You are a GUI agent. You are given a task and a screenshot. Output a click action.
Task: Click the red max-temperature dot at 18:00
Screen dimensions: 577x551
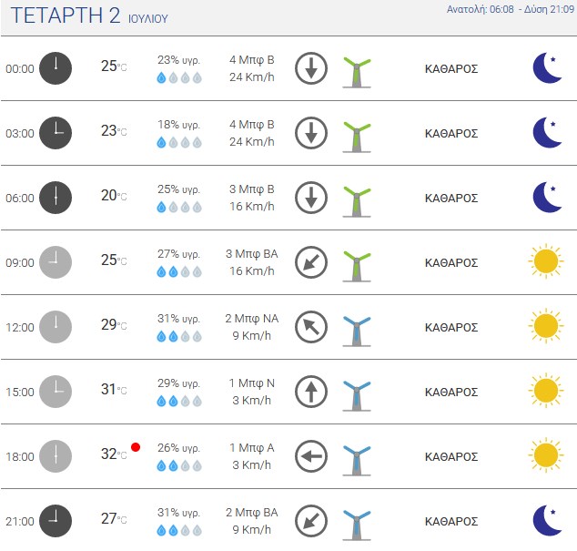[x=136, y=447]
